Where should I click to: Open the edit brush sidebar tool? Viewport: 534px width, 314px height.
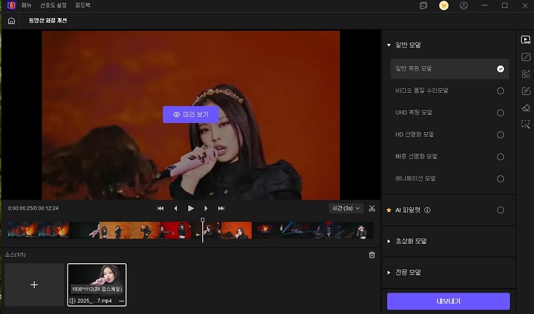click(x=525, y=91)
